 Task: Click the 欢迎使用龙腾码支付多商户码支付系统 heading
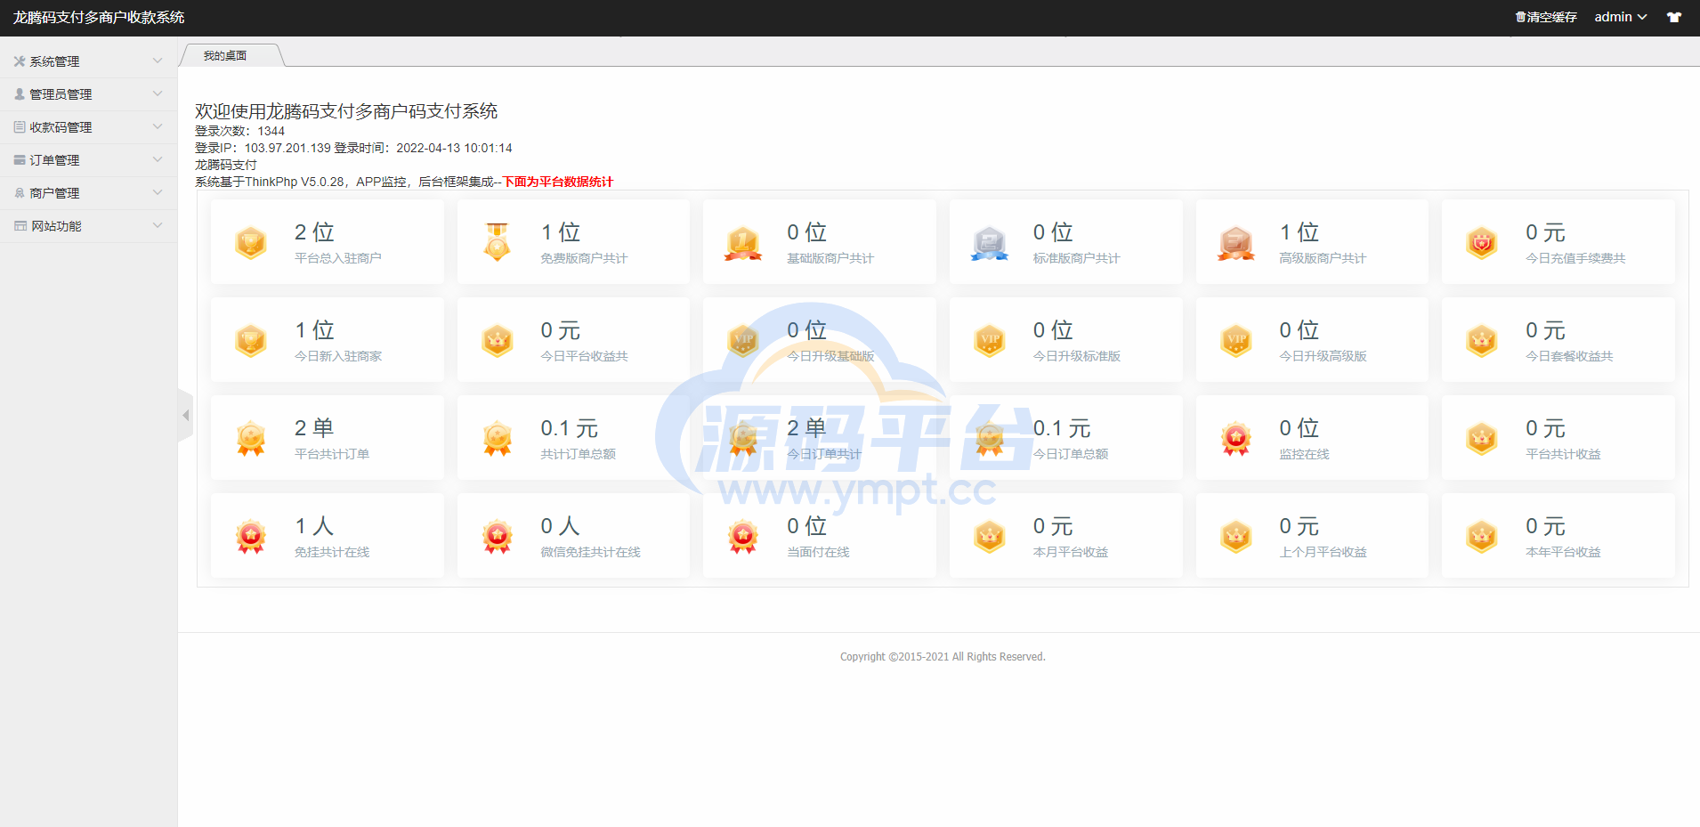[x=346, y=111]
